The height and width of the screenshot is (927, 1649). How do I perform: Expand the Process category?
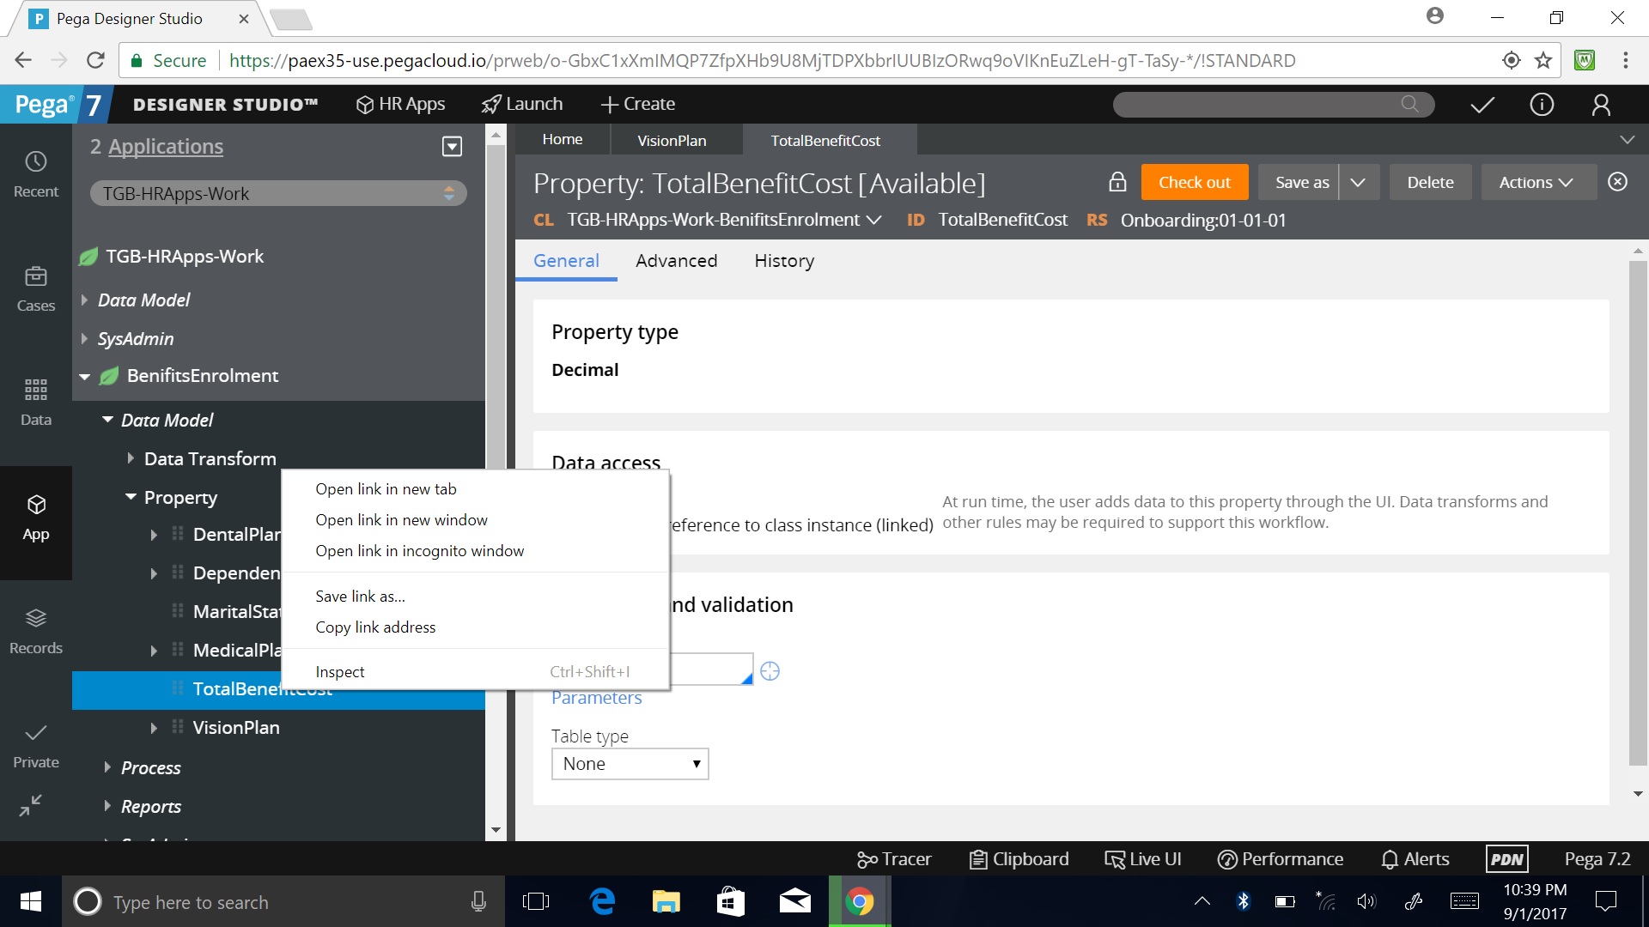click(x=107, y=767)
